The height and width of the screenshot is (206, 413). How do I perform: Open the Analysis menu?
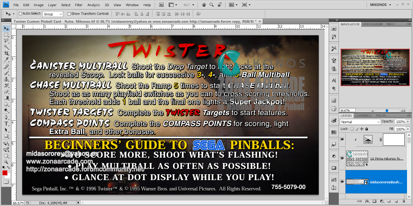[94, 5]
